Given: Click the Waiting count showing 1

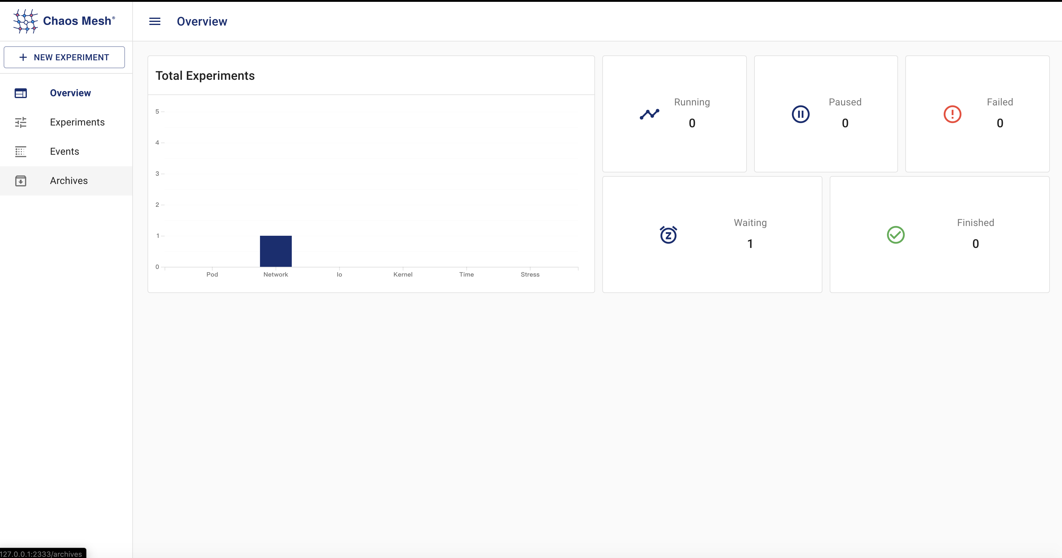Looking at the screenshot, I should pos(750,243).
